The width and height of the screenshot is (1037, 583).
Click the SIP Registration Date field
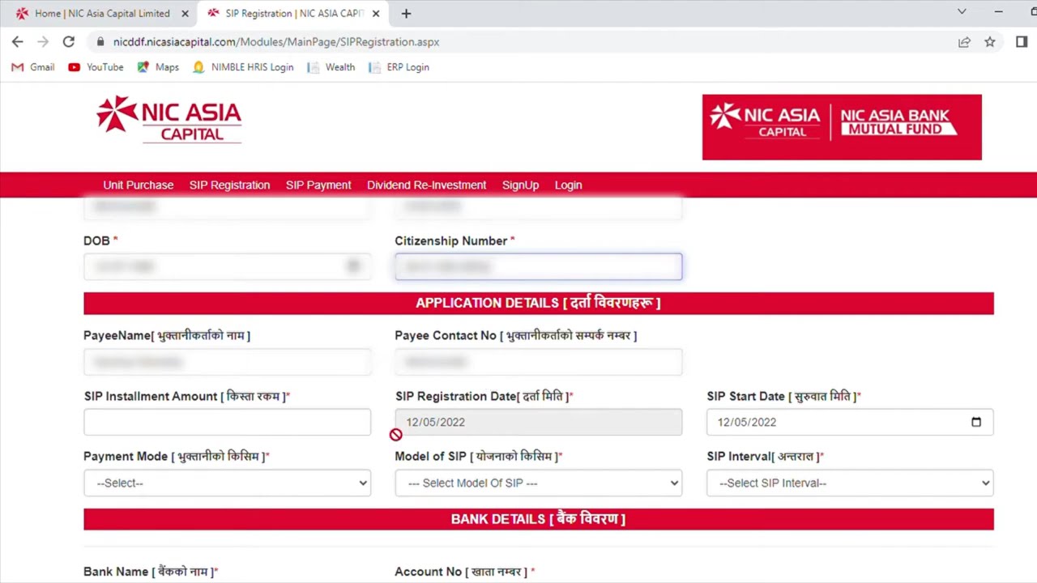point(539,422)
